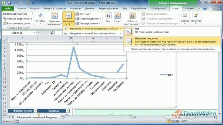Viewport: 223px width, 125px height.
Task: Click the Ипотека или аренда axis label
Action: 64,91
